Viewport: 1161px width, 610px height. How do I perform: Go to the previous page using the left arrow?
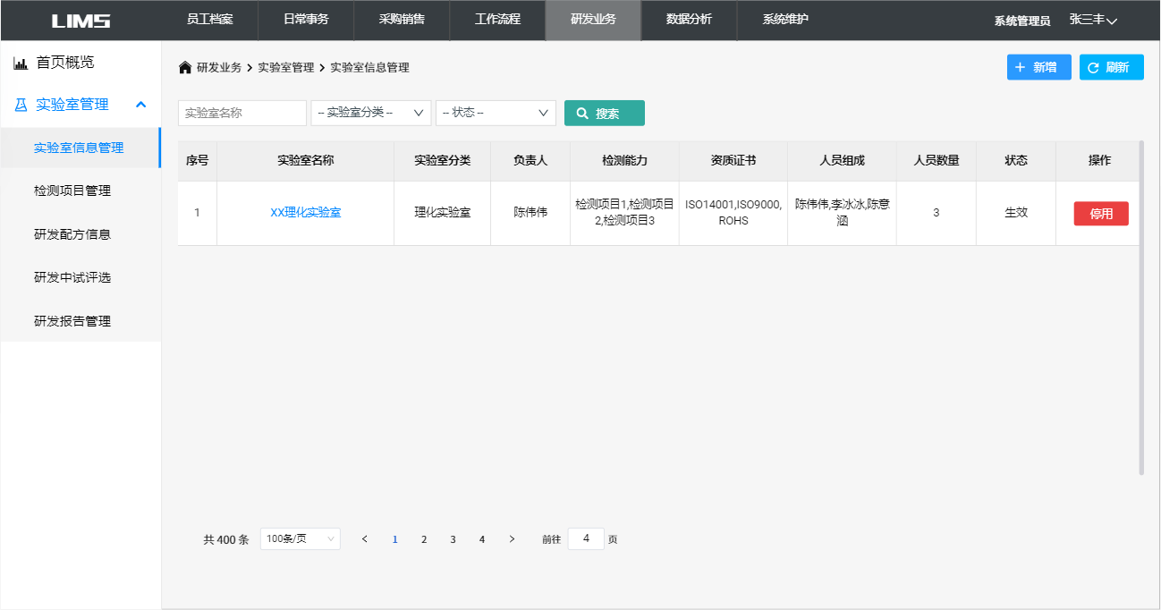click(x=364, y=539)
